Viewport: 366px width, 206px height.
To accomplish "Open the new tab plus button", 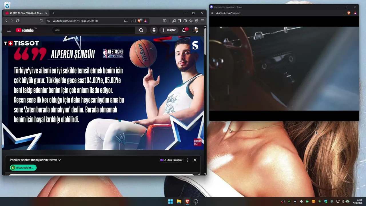I will pos(53,13).
